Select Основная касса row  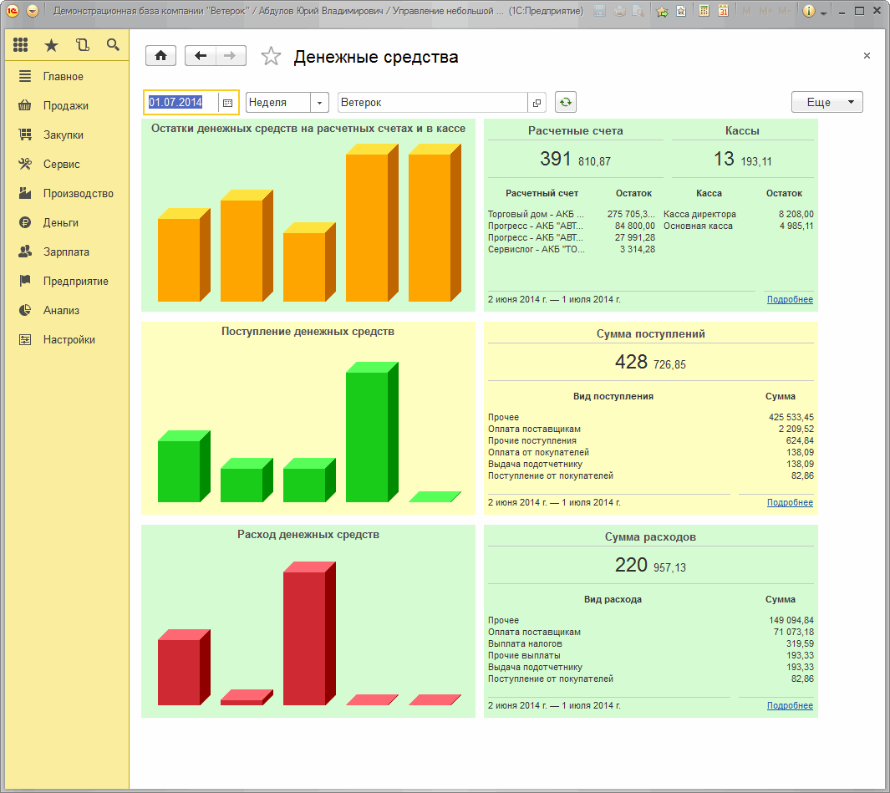point(738,226)
